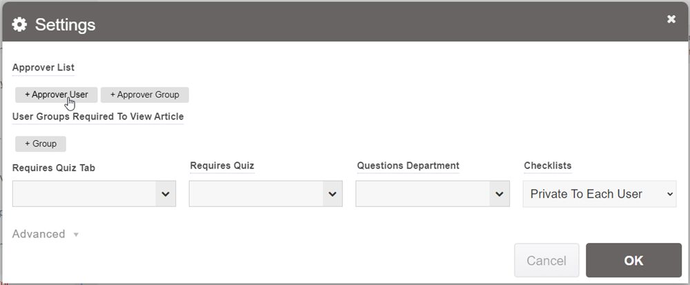Open the Checklists "Private To Each User" dropdown

[x=600, y=194]
